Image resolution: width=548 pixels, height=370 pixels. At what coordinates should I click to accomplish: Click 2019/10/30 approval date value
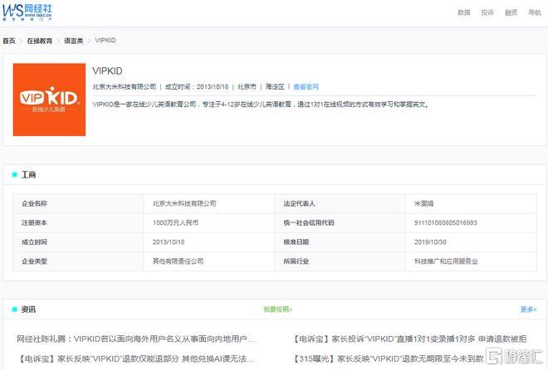[430, 242]
